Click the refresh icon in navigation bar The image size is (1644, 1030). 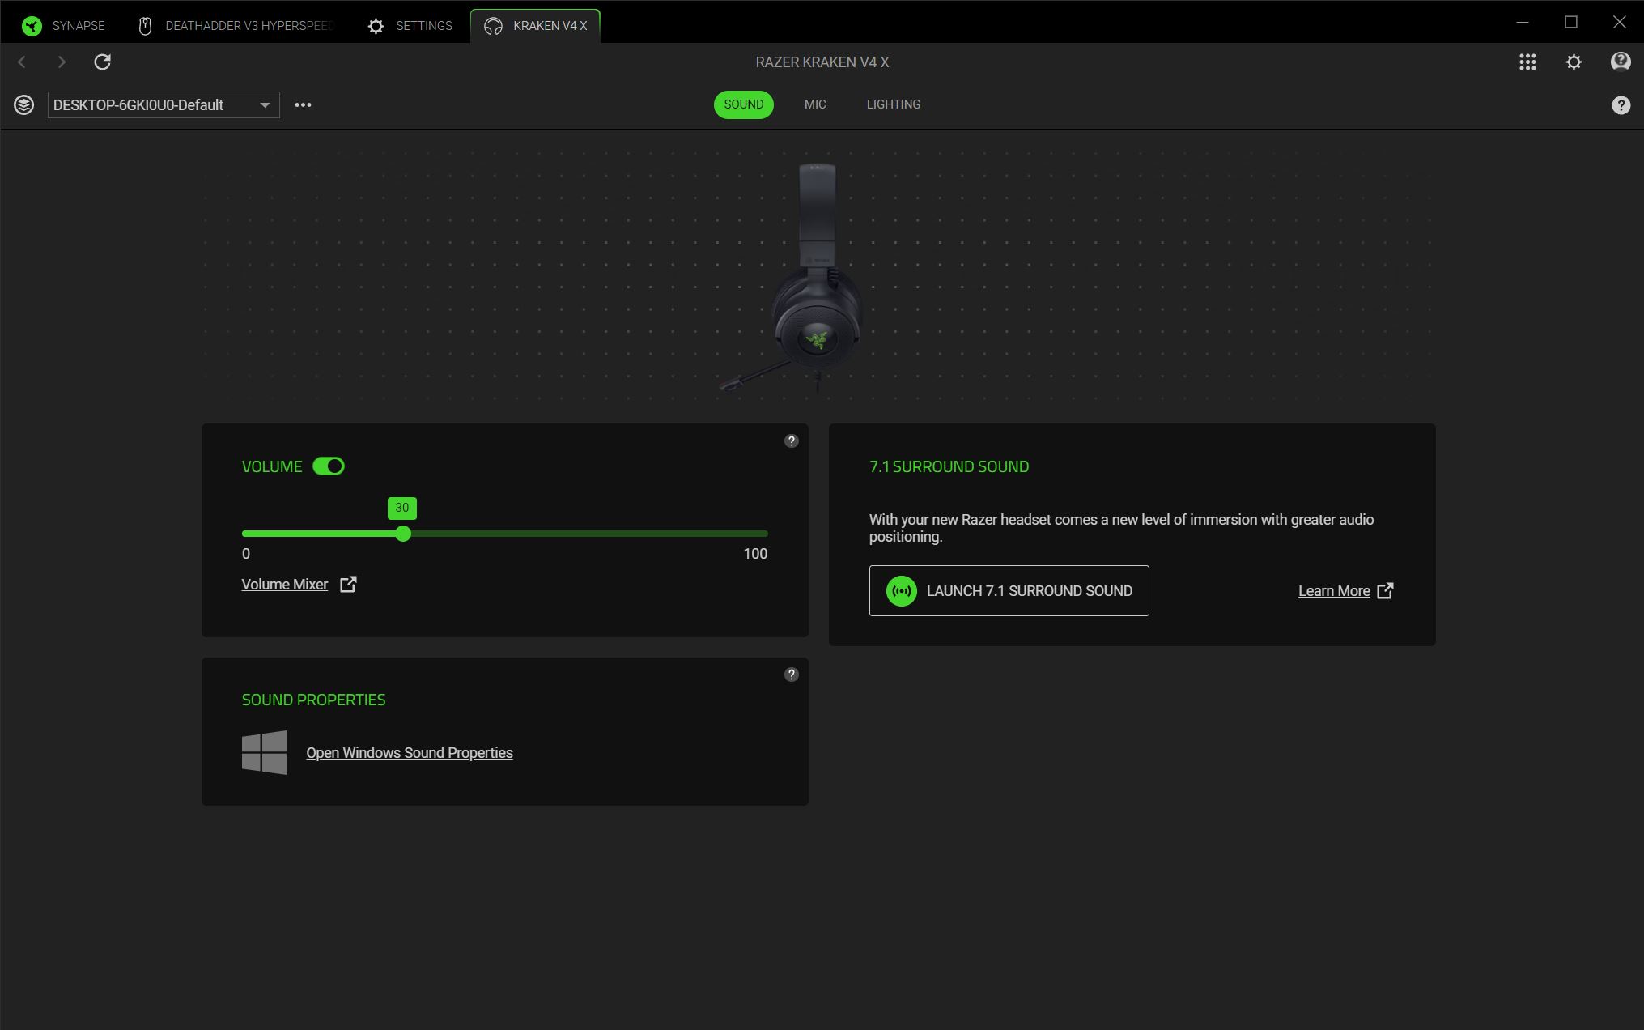click(102, 62)
